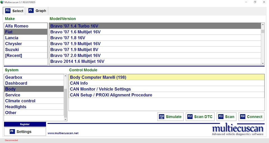This screenshot has height=143, width=269.
Task: Select Other system
Action: [34, 113]
